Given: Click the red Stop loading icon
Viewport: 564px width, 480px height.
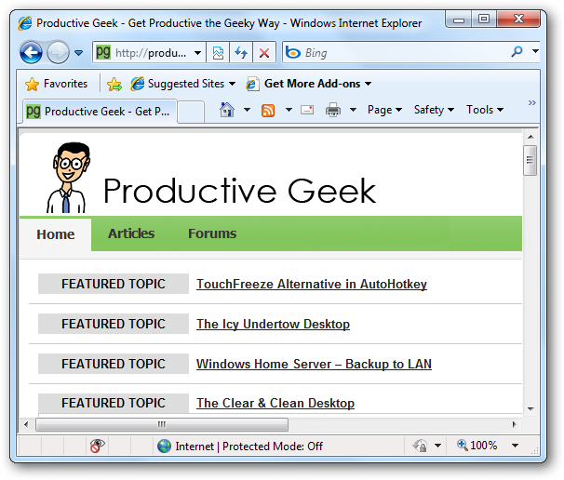Looking at the screenshot, I should coord(264,53).
